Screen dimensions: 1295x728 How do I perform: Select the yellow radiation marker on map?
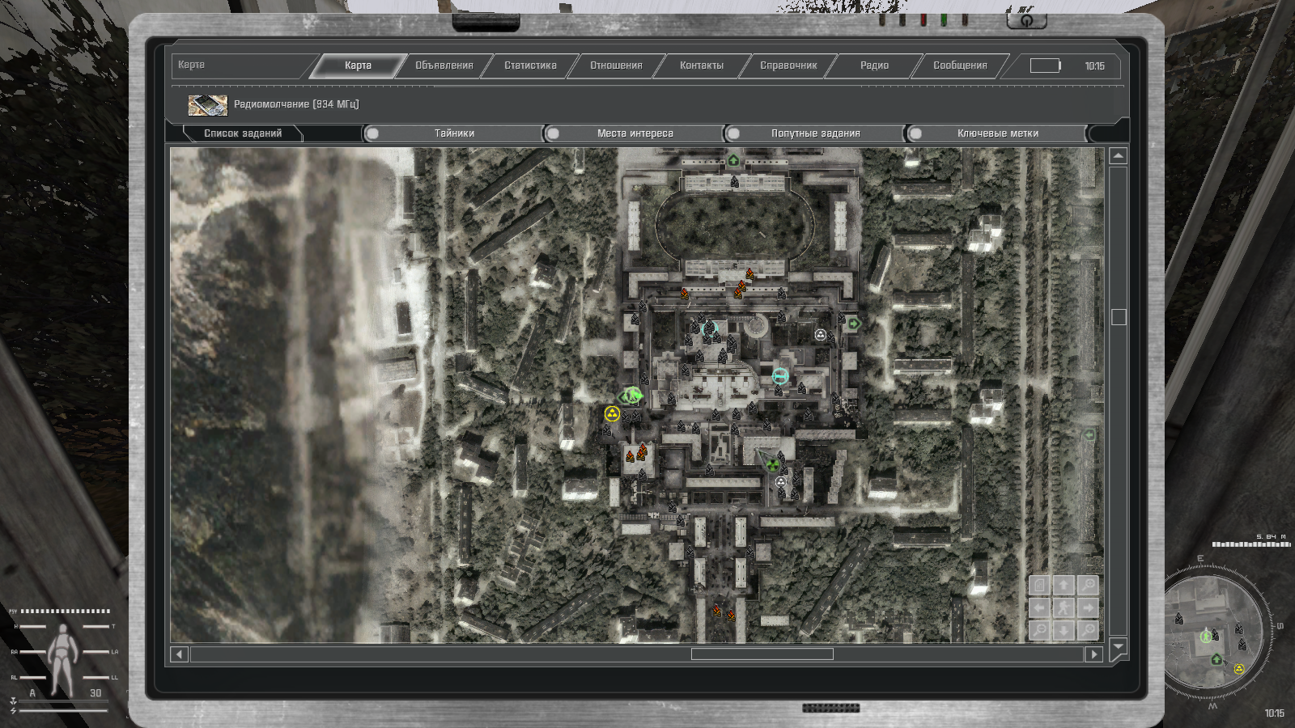point(612,414)
